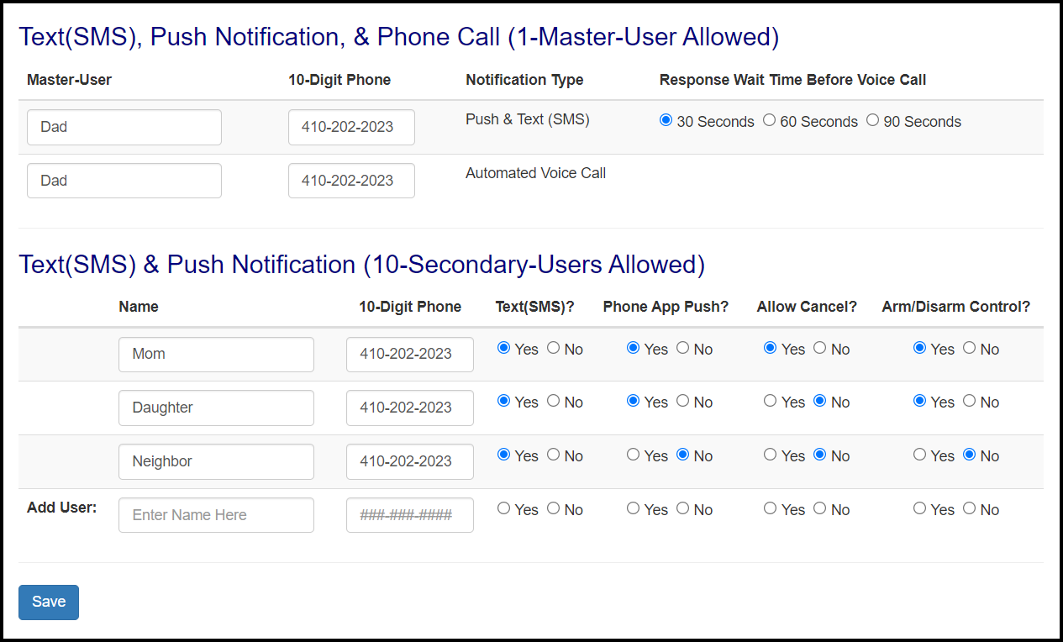Select 60 Seconds response wait time
Image resolution: width=1063 pixels, height=642 pixels.
pyautogui.click(x=769, y=120)
